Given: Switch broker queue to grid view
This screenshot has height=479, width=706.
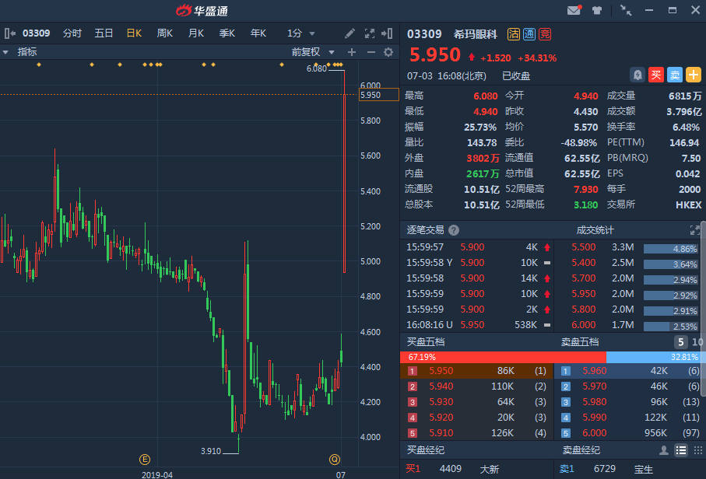Looking at the screenshot, I should (x=698, y=450).
